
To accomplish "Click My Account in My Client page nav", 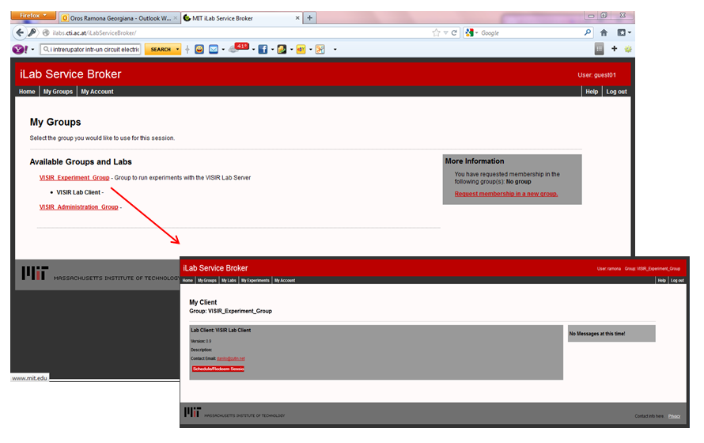I will [x=285, y=281].
